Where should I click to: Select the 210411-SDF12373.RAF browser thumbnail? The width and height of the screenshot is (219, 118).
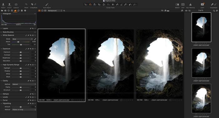[x=201, y=63]
